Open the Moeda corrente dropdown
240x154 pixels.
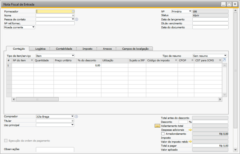click(x=33, y=27)
